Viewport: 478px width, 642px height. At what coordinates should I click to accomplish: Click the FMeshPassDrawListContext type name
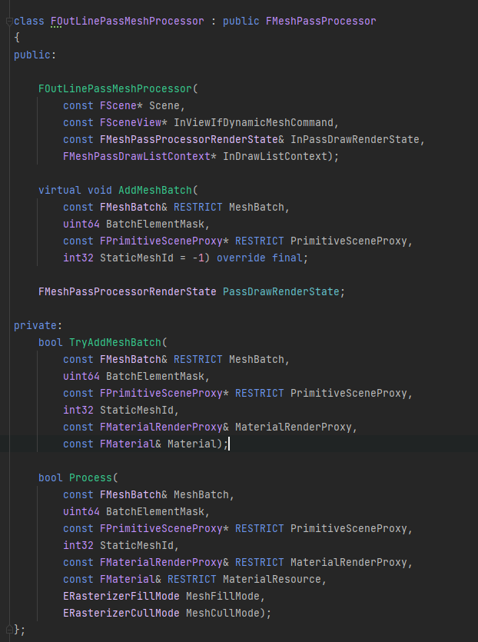pyautogui.click(x=137, y=156)
